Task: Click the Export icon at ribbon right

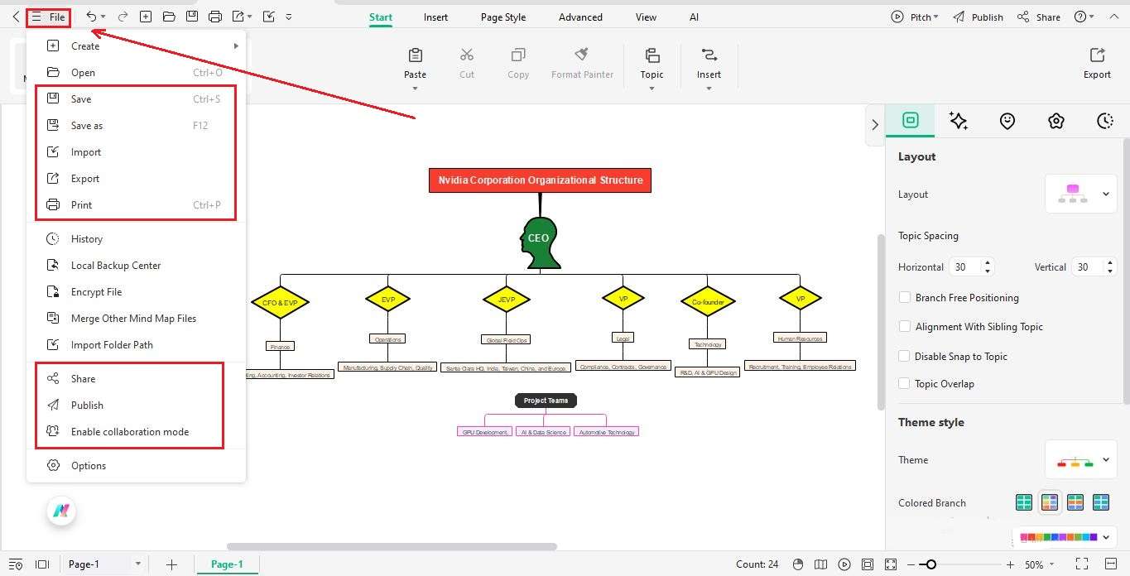Action: point(1098,55)
